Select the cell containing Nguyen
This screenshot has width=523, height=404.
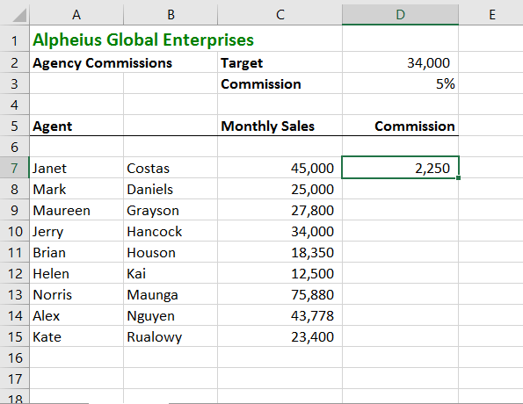(171, 315)
